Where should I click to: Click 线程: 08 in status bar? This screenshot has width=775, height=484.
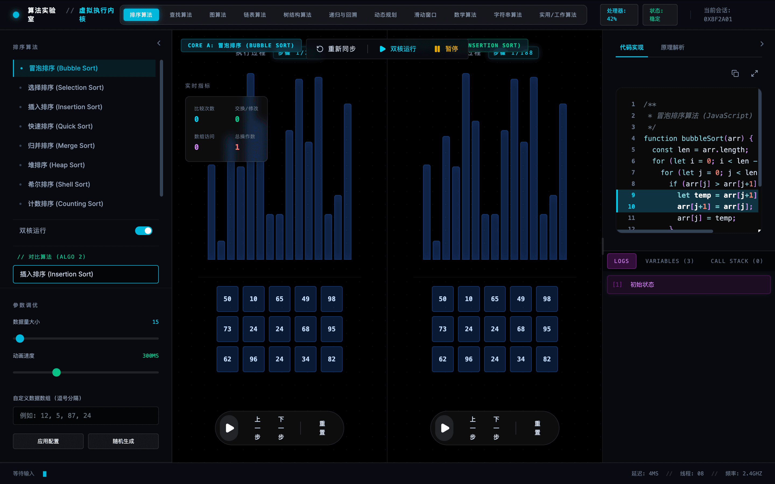click(692, 474)
